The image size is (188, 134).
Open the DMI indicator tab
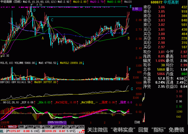click(x=22, y=126)
